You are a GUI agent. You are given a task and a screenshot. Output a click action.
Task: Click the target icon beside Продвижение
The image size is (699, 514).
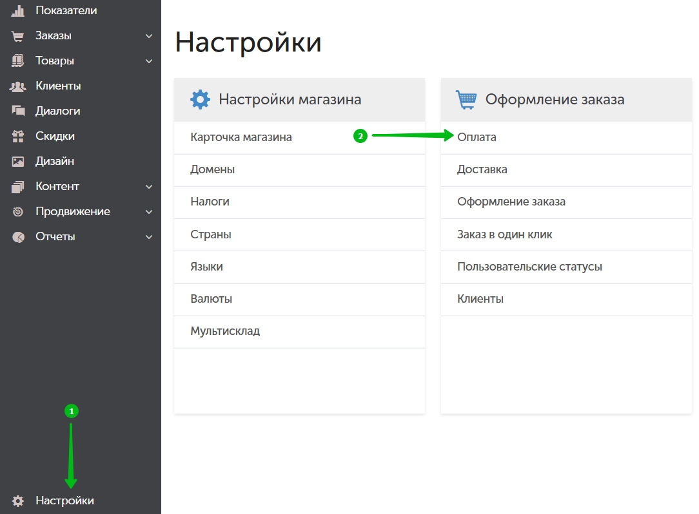tap(18, 212)
